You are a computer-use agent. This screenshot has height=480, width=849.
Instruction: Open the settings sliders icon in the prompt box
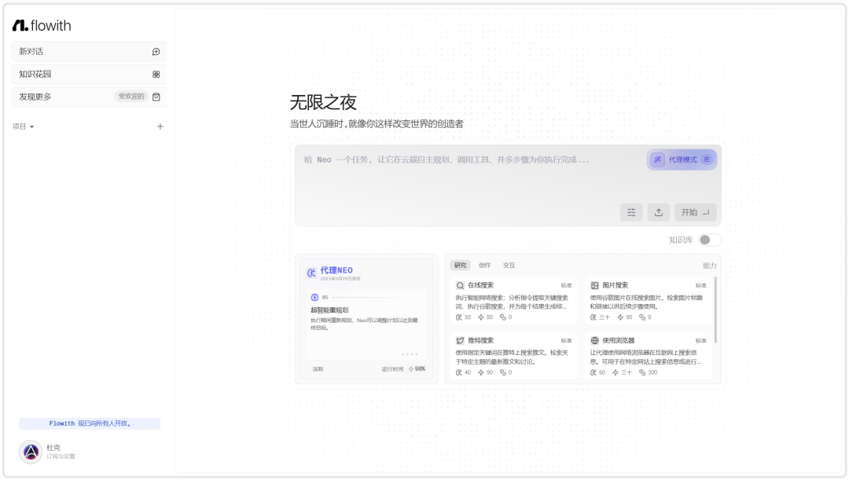(x=631, y=213)
